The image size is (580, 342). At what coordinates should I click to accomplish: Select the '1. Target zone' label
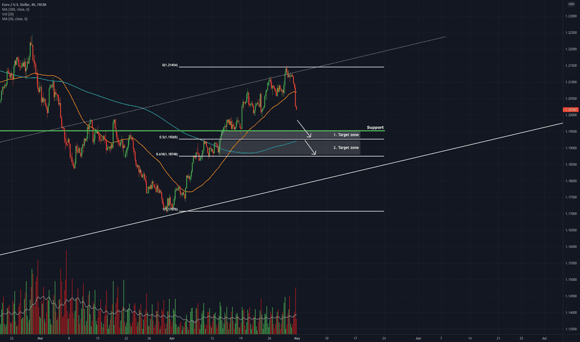tap(346, 135)
